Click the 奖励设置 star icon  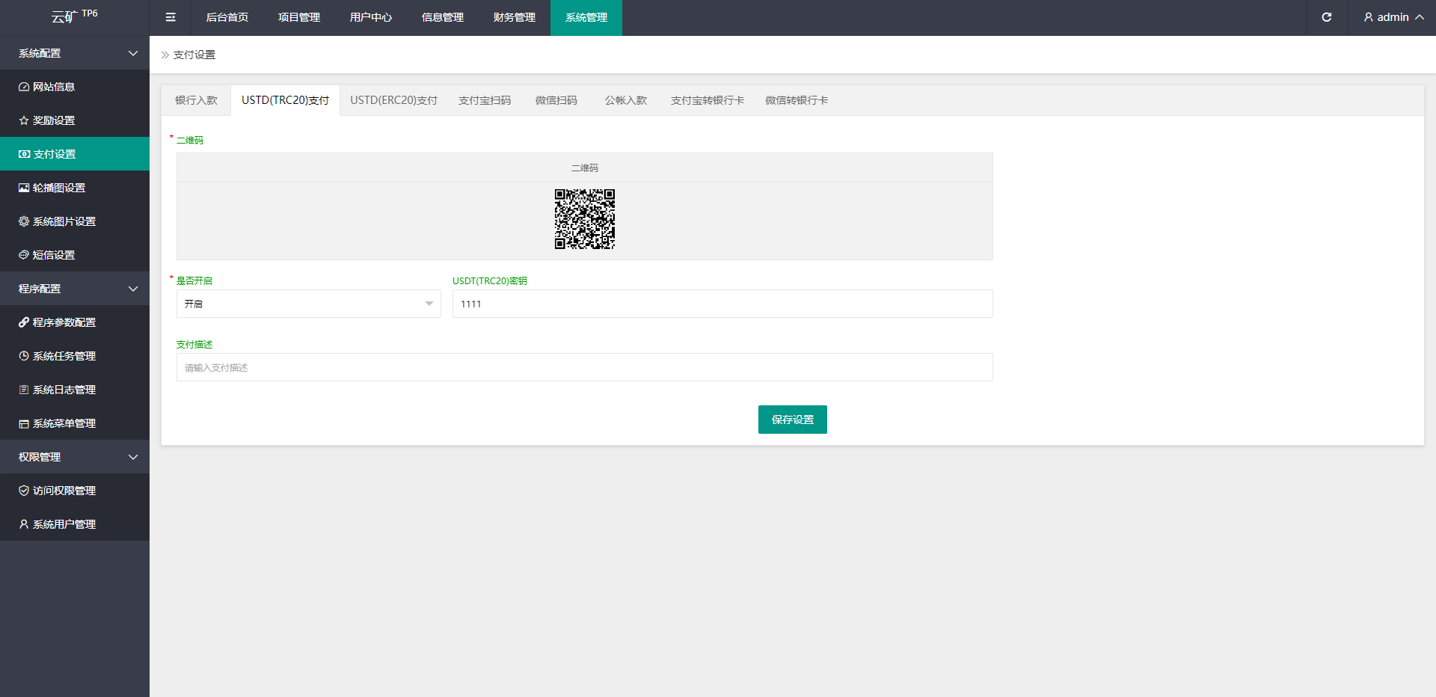(24, 120)
